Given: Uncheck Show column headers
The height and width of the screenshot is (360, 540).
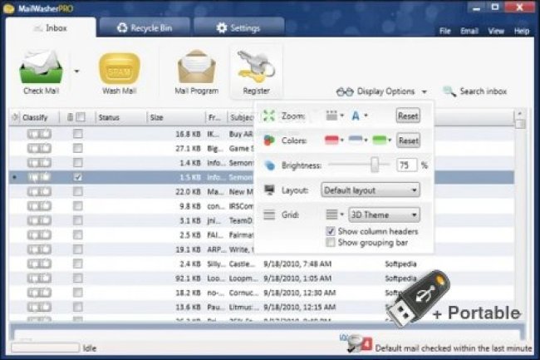Looking at the screenshot, I should [331, 231].
